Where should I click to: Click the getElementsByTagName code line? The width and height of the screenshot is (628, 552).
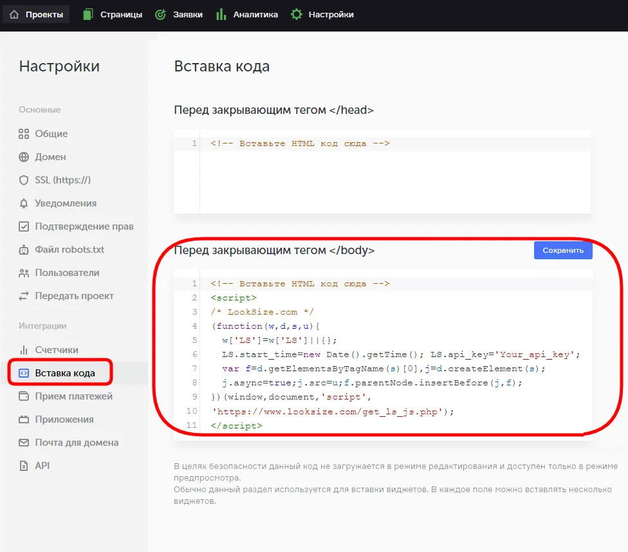382,369
